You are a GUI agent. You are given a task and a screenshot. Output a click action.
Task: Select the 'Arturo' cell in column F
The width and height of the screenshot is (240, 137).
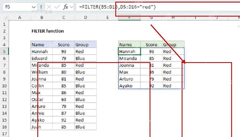(129, 79)
